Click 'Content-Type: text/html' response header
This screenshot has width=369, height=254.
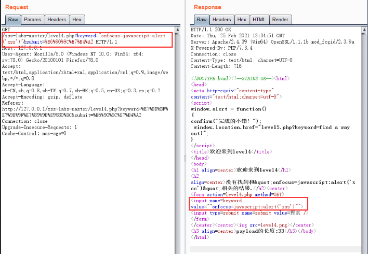click(x=242, y=60)
